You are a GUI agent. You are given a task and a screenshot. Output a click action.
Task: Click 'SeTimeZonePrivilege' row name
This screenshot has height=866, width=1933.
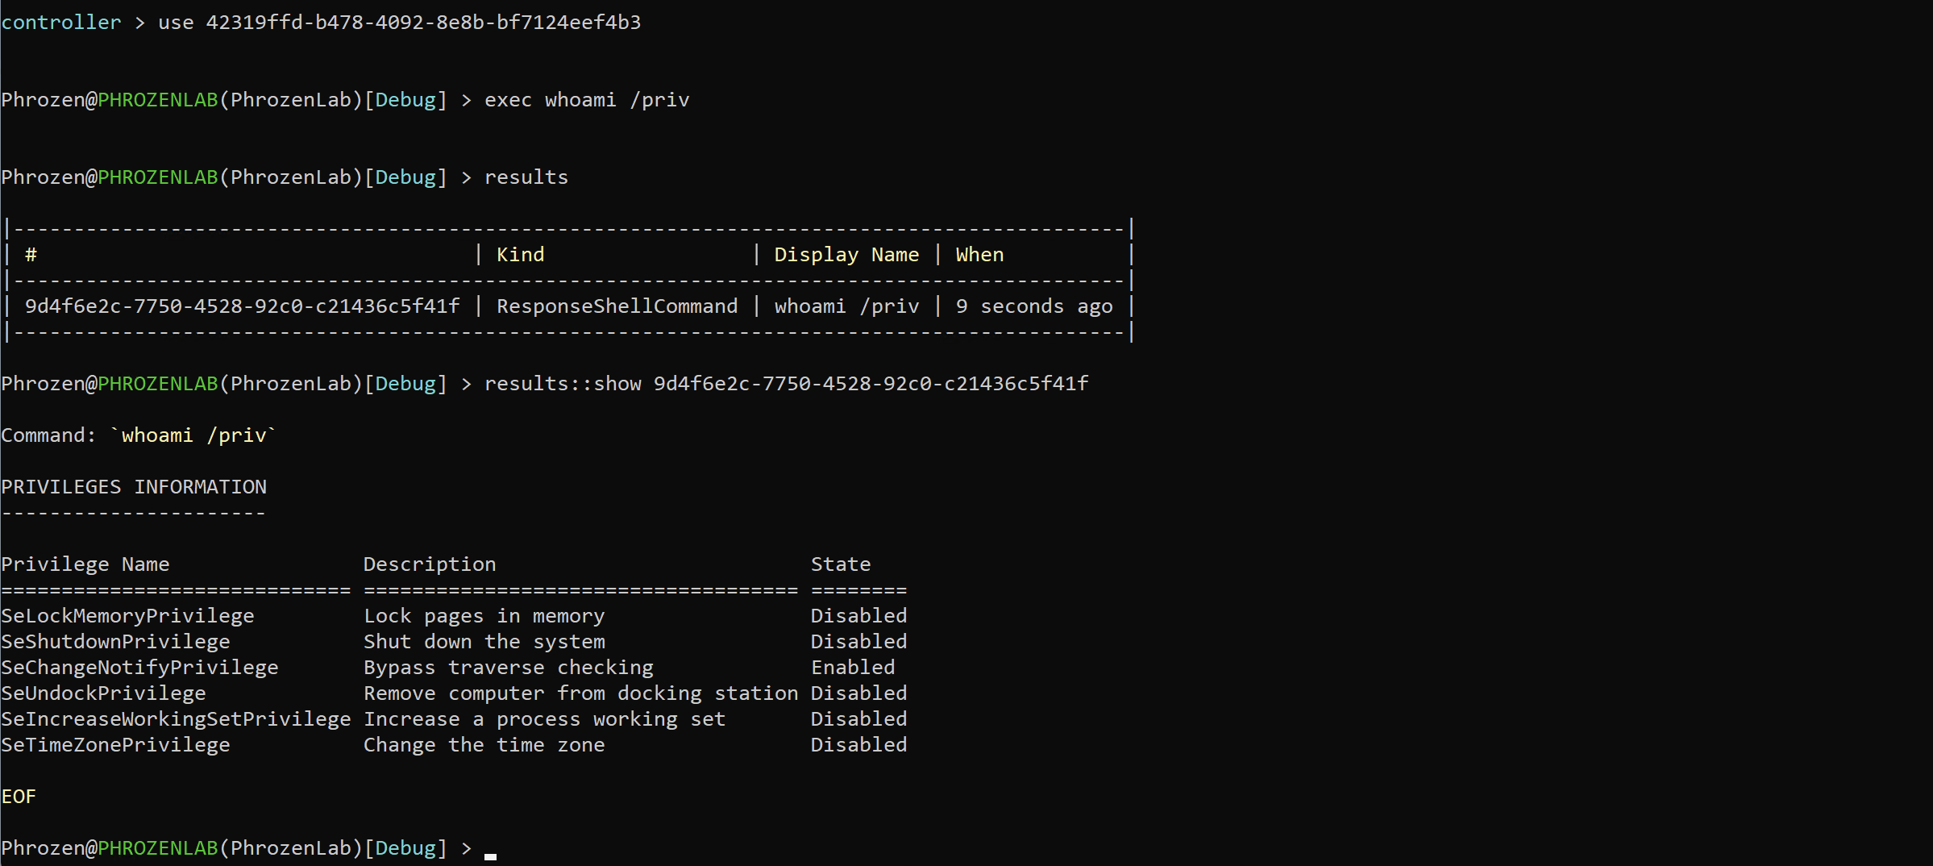coord(115,745)
